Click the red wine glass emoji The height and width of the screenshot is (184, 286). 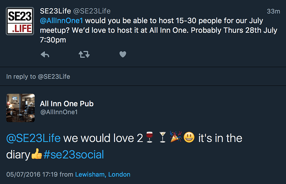coord(150,139)
